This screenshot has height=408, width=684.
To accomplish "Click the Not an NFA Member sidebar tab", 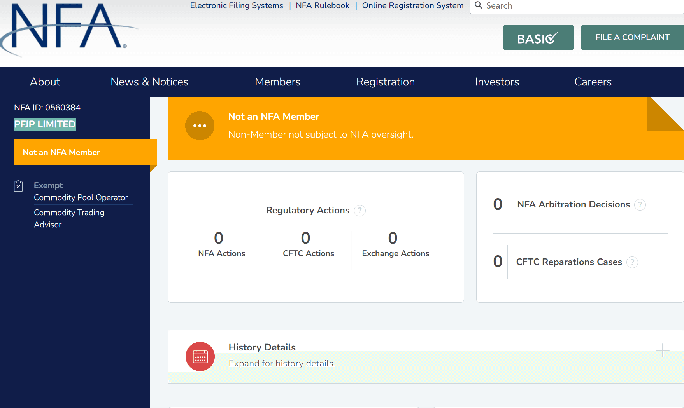I will [x=86, y=152].
